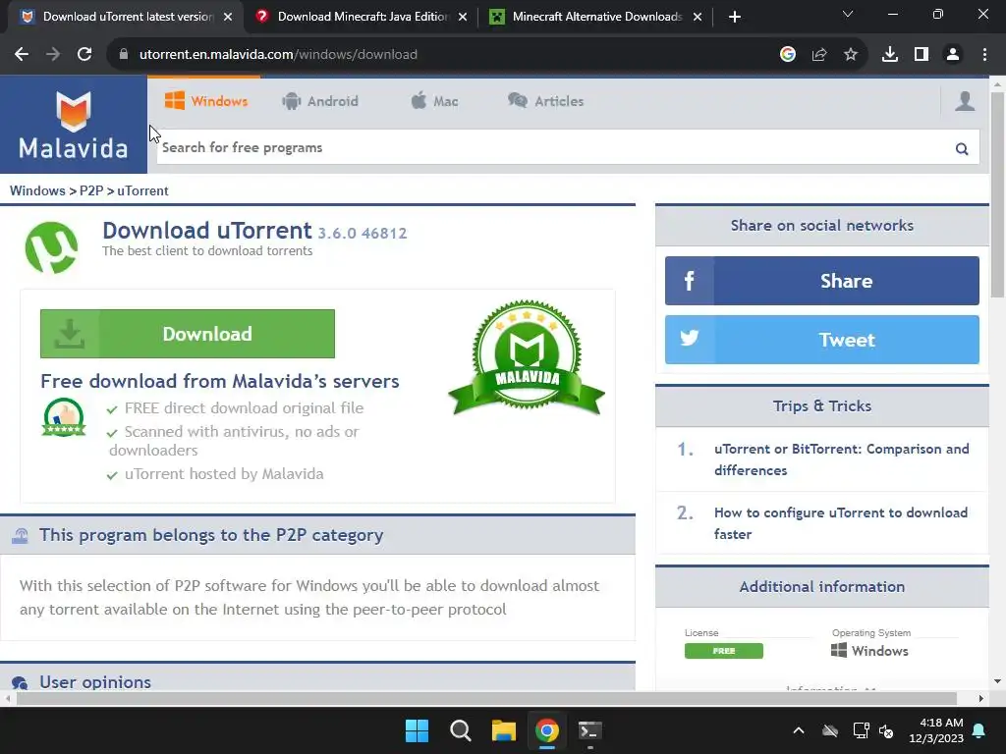
Task: Click the green Download button
Action: pyautogui.click(x=188, y=334)
